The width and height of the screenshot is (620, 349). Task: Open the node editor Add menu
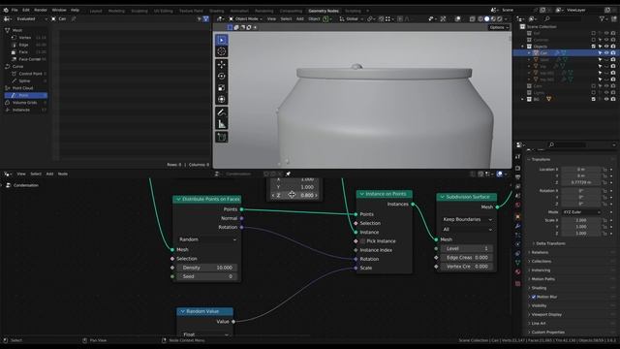coord(49,174)
